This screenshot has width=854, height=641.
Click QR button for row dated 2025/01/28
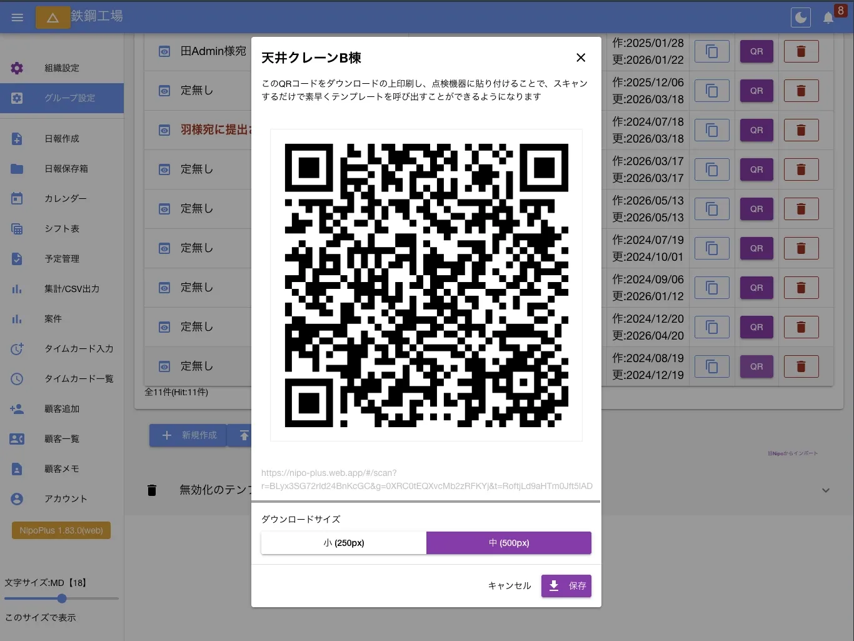click(756, 51)
